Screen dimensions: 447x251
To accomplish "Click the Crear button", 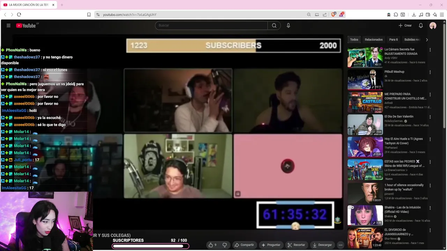I will click(x=405, y=25).
